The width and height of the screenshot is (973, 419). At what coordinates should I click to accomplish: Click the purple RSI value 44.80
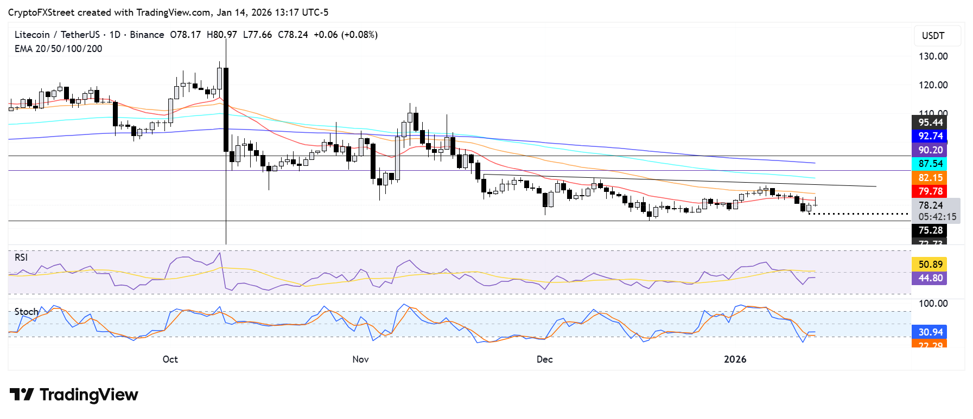pyautogui.click(x=930, y=278)
